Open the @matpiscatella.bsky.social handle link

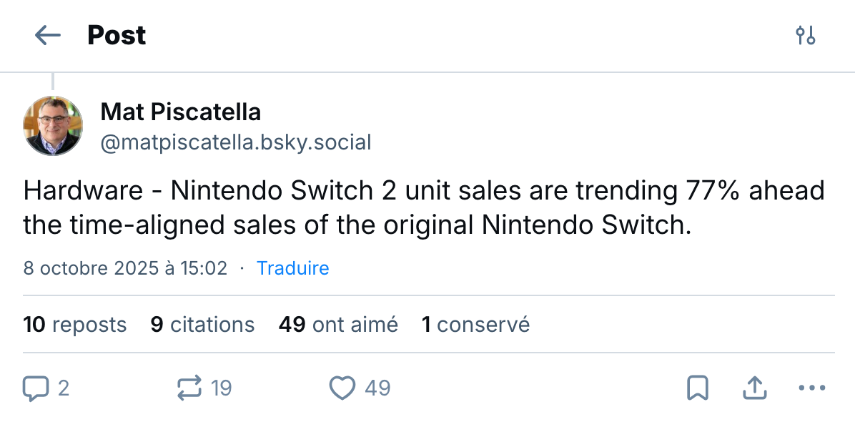(x=236, y=142)
